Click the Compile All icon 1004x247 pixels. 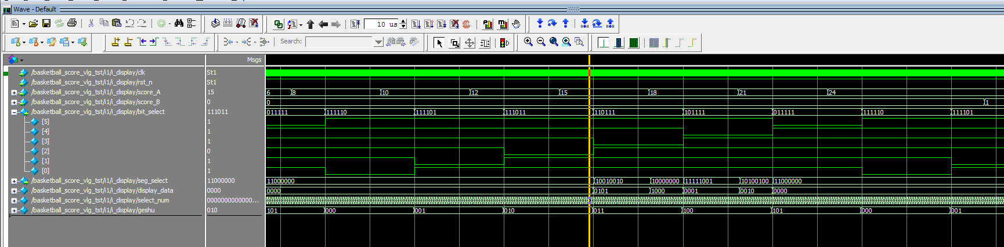coord(228,24)
